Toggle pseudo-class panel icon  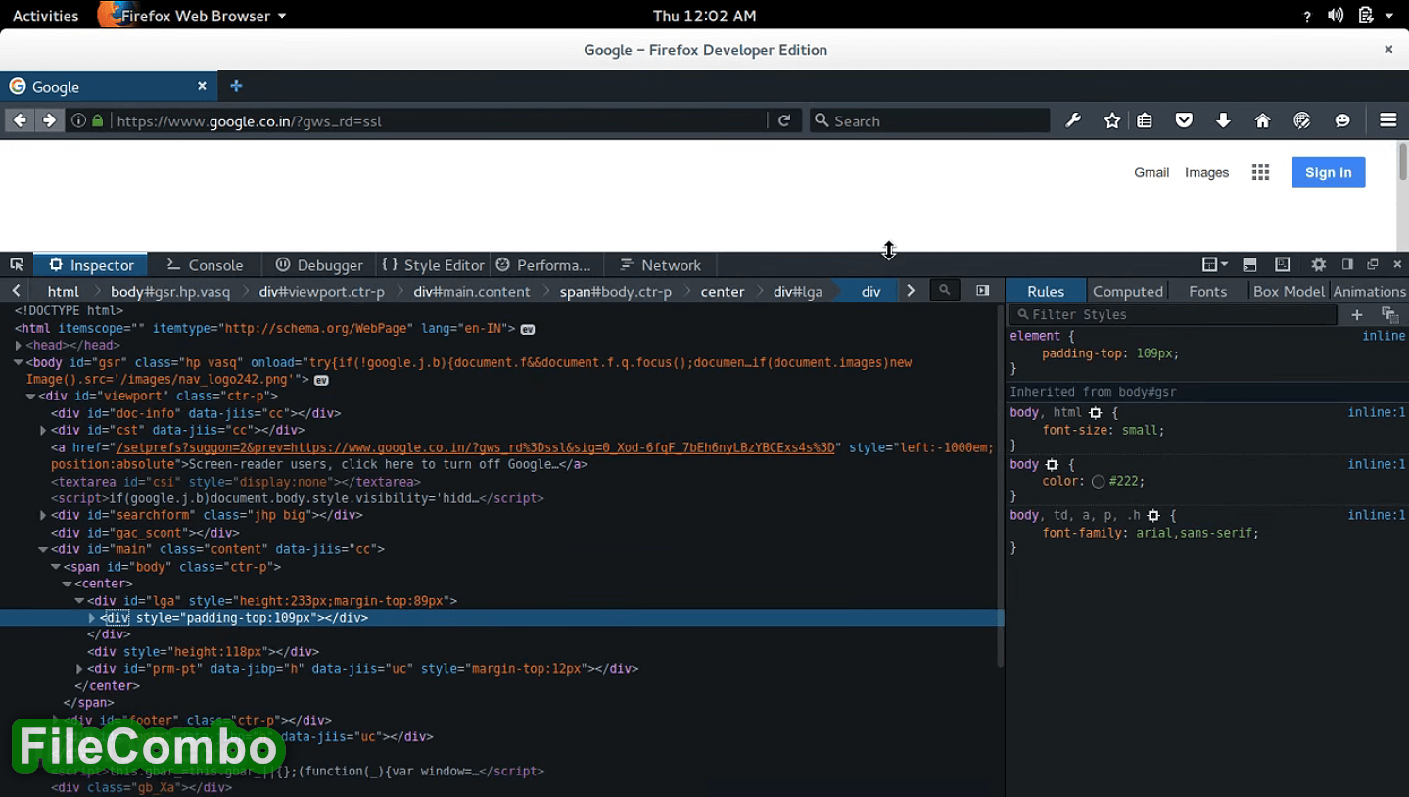tap(1389, 314)
